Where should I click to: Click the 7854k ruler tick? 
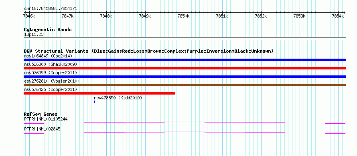[x=338, y=16]
